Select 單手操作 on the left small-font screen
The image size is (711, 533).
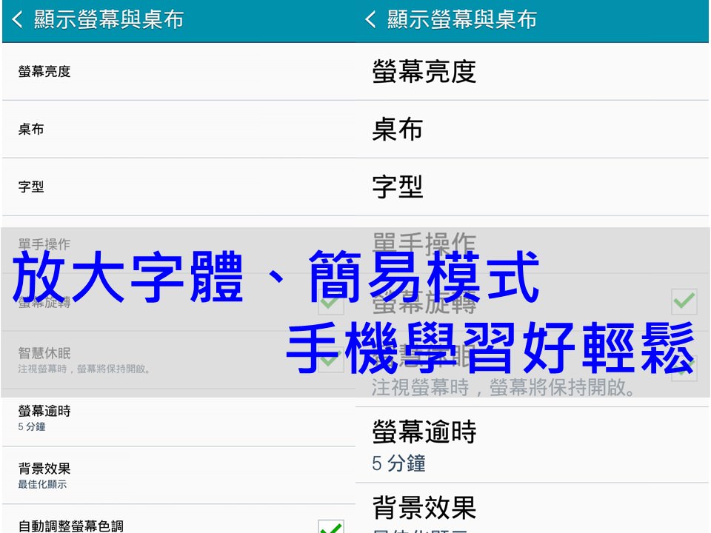tap(178, 244)
